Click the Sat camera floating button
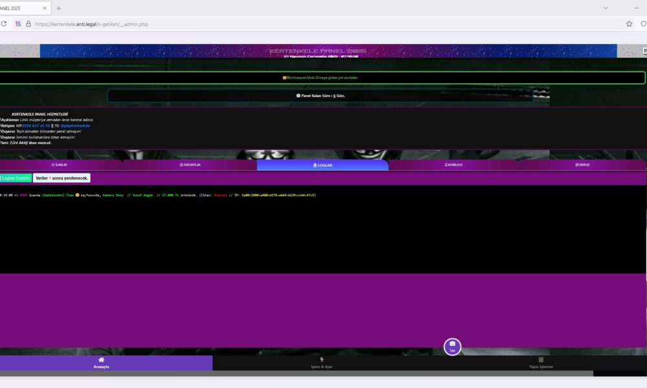 coord(452,347)
